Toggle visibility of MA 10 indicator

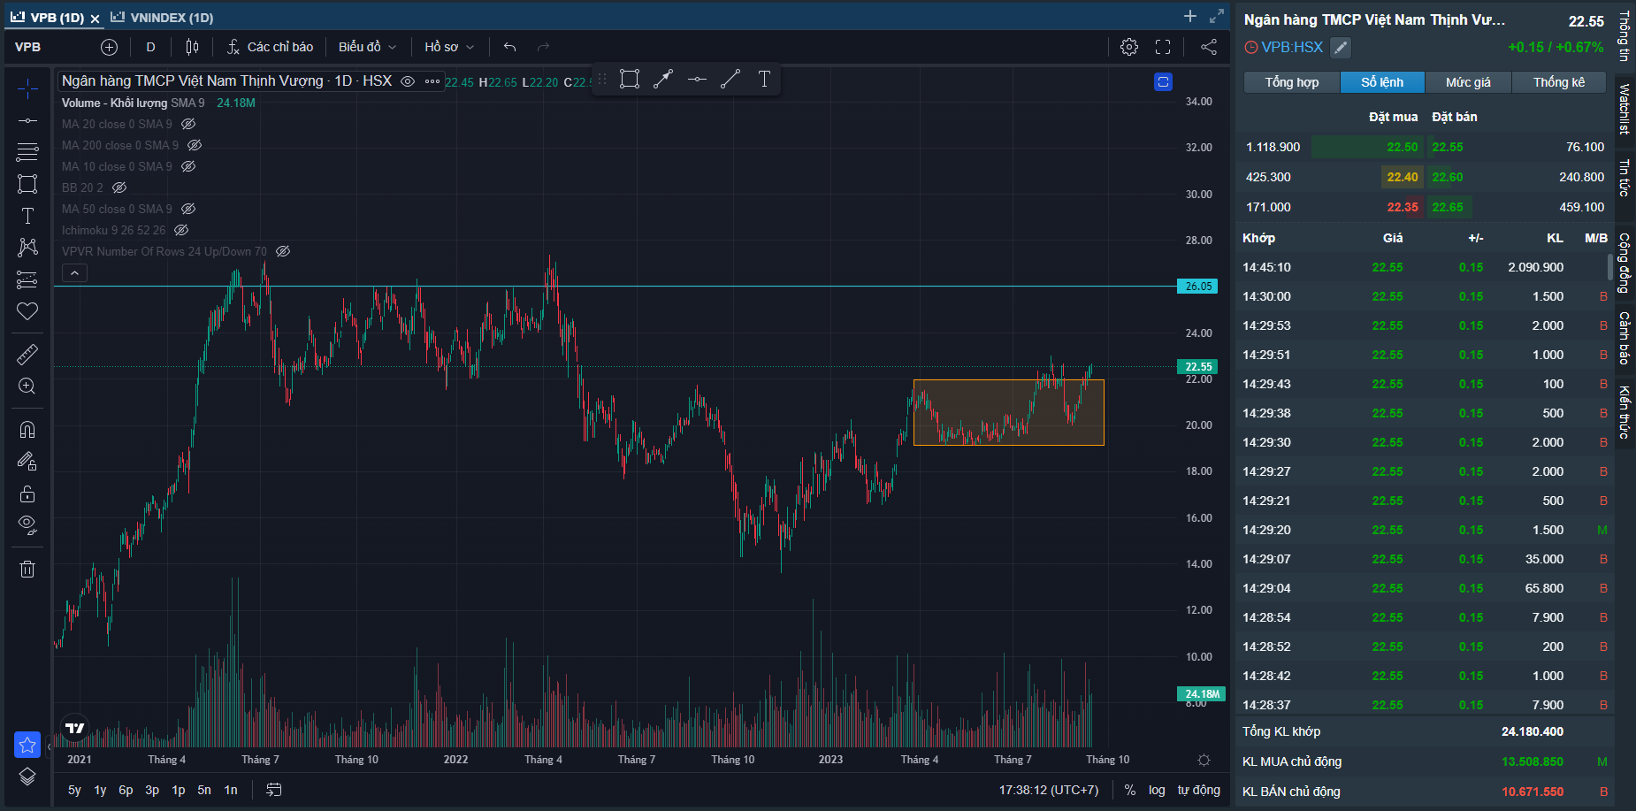point(188,166)
